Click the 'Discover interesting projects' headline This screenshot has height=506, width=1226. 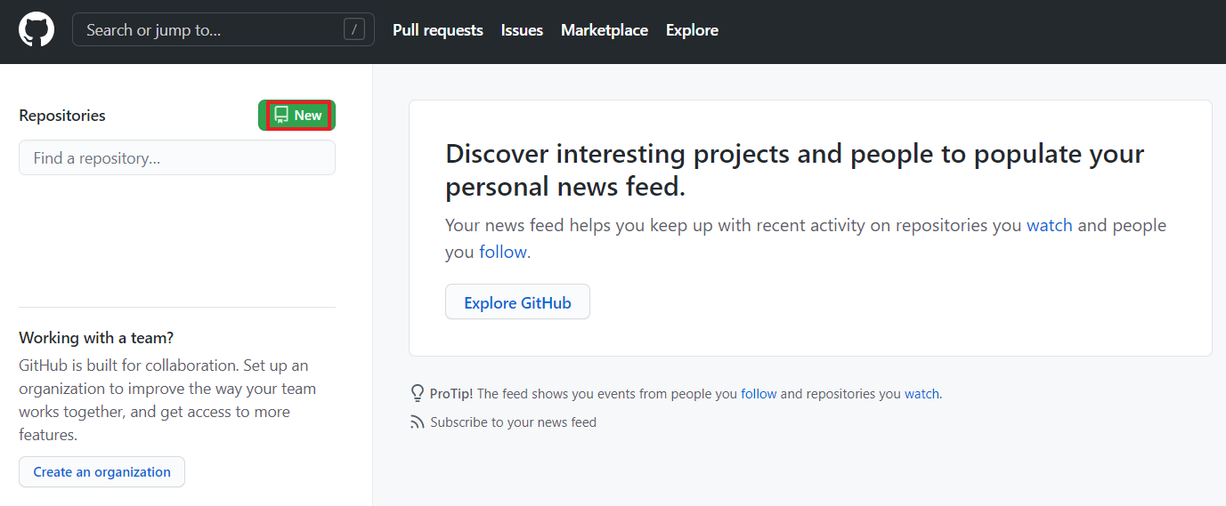pos(795,170)
